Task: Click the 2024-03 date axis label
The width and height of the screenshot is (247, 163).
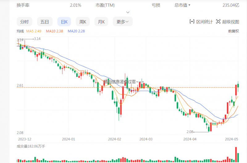Action: pyautogui.click(x=146, y=139)
